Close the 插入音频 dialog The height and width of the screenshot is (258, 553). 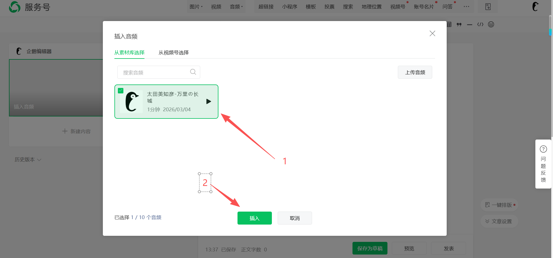[x=432, y=33]
